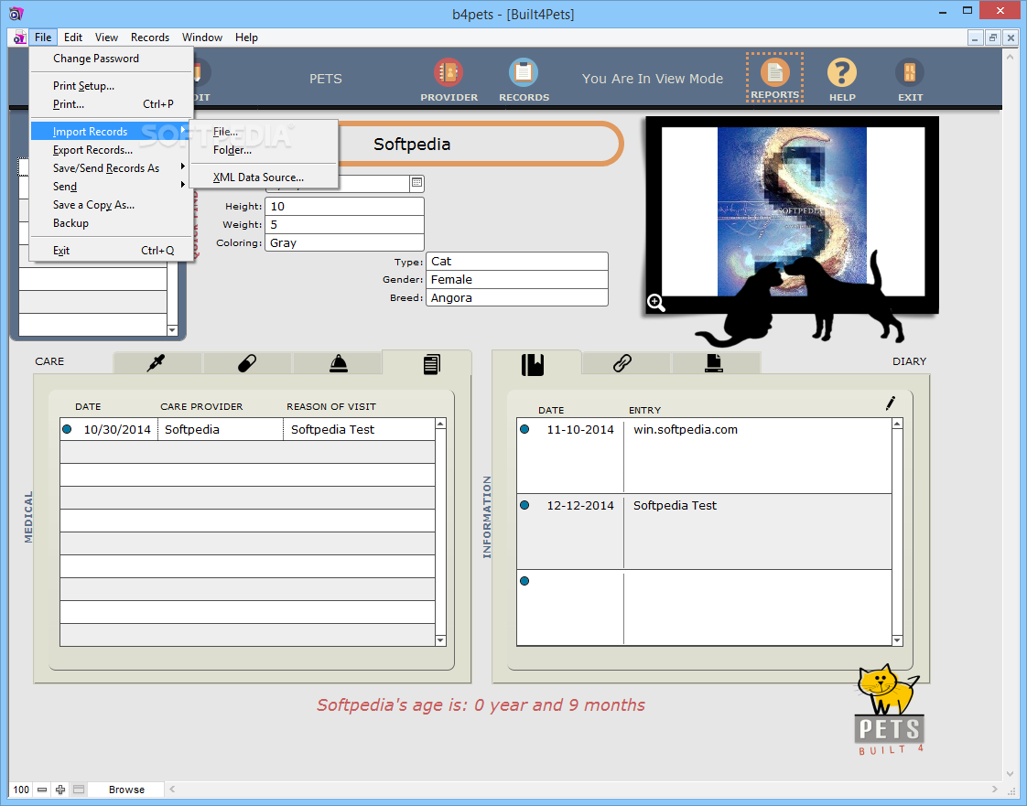The height and width of the screenshot is (806, 1027).
Task: Click the Softpedia Test reason of visit cell
Action: (360, 429)
